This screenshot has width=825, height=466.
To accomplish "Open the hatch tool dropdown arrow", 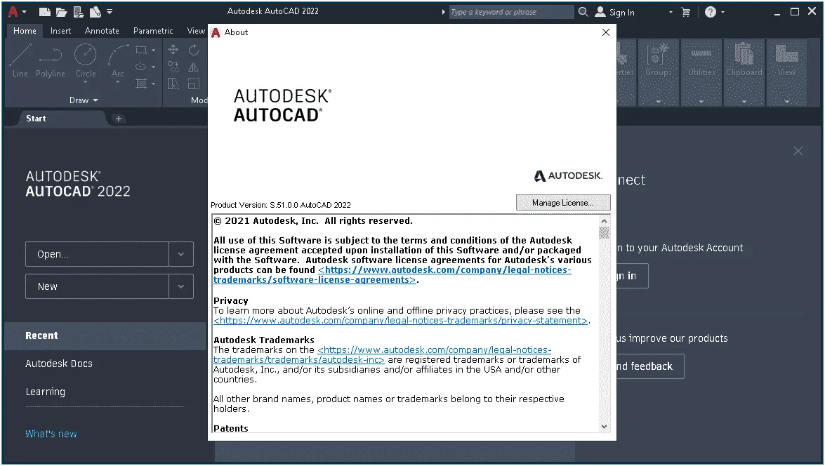I will click(153, 84).
